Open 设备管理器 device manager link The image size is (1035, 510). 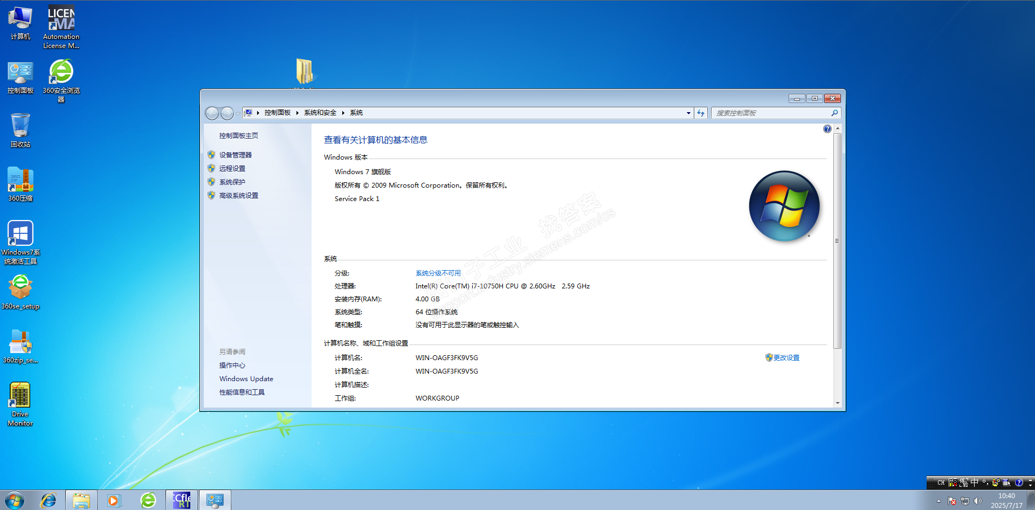click(236, 155)
